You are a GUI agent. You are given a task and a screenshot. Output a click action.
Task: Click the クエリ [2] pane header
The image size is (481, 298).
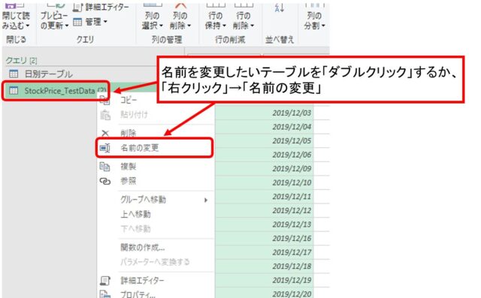(22, 60)
